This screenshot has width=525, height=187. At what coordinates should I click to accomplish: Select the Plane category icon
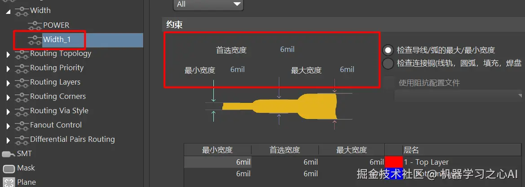9,183
